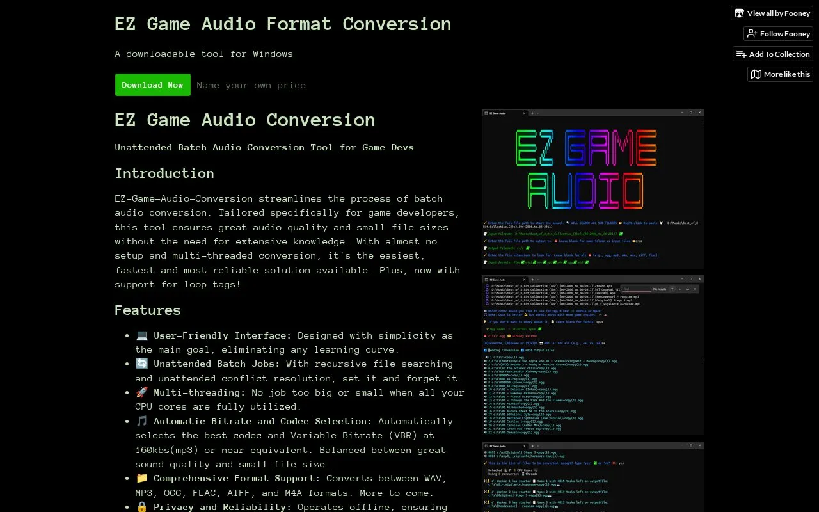Click the 'Features' heading
Viewport: 819px width, 512px height.
coord(148,310)
